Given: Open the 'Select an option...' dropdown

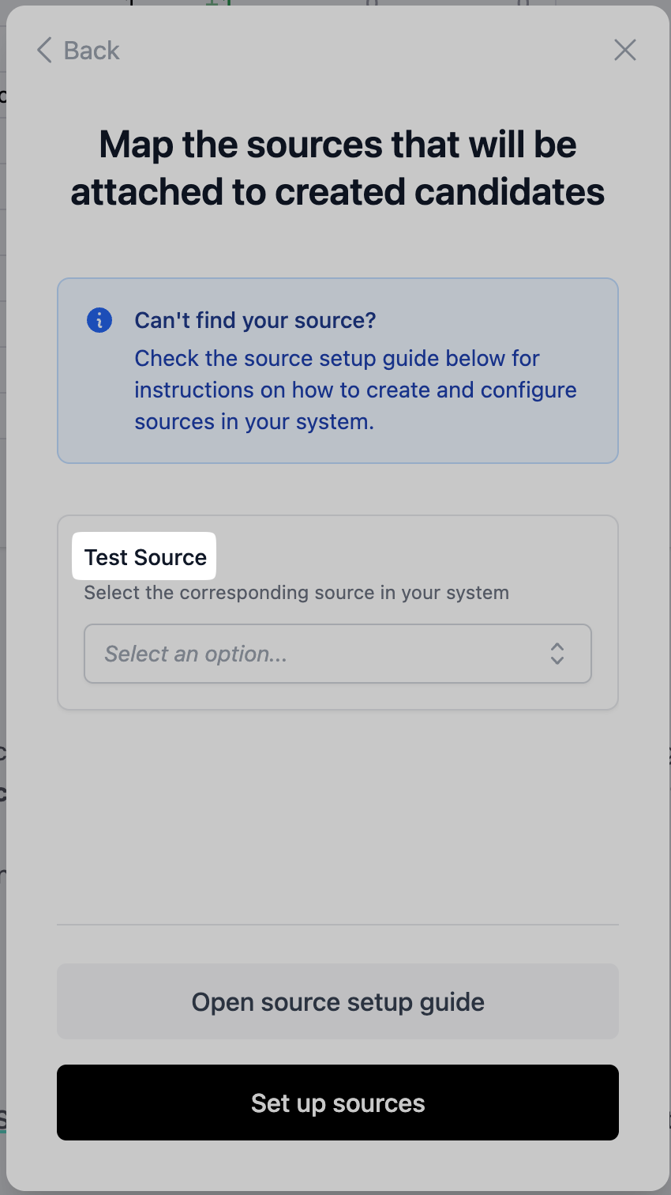Looking at the screenshot, I should click(337, 654).
